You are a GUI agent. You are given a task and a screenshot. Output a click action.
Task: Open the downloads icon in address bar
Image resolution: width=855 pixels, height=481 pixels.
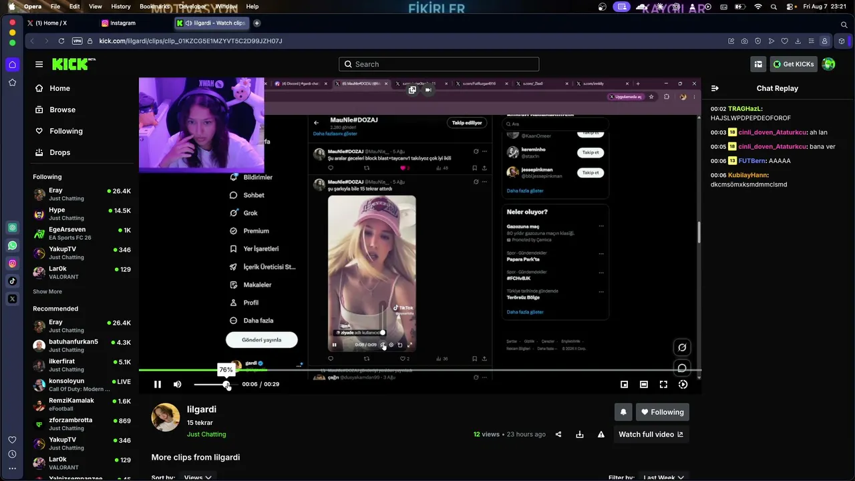pos(798,41)
